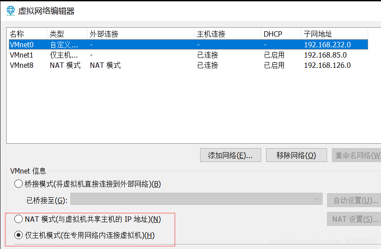Screen dimensions: 381x249
Task: Click the 自动设置(U)... button
Action: (354, 200)
